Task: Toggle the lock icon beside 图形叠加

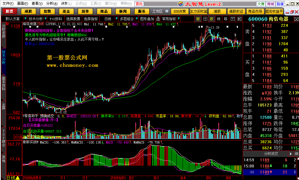Action: click(x=158, y=19)
